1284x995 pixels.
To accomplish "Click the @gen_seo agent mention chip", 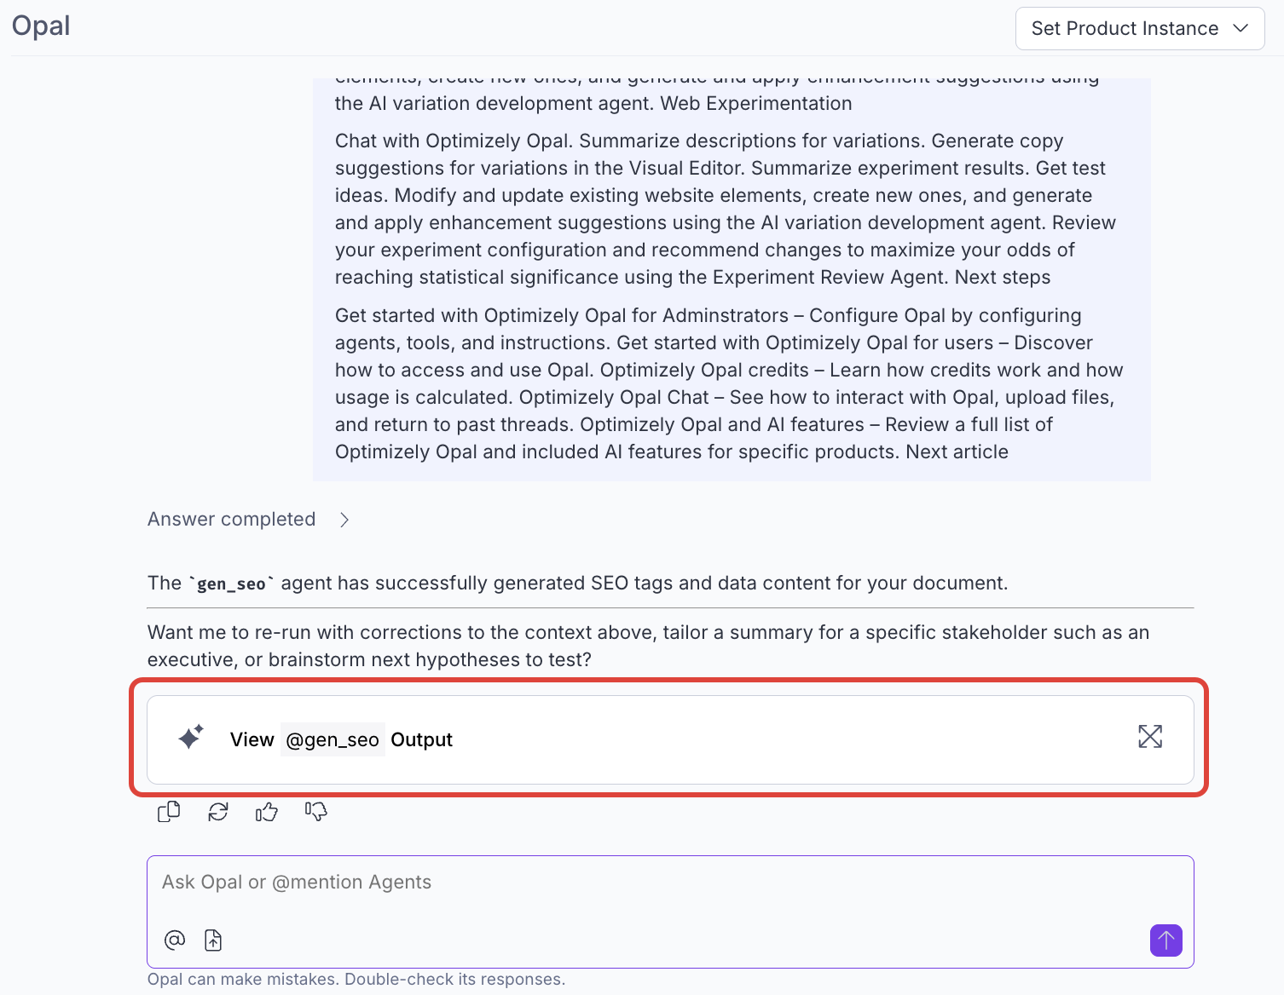I will click(333, 739).
